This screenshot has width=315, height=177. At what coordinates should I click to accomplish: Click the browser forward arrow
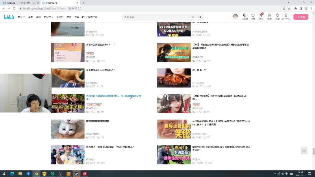click(9, 8)
